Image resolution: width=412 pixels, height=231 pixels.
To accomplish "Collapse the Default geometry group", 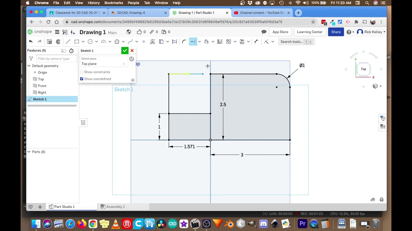I will 29,66.
